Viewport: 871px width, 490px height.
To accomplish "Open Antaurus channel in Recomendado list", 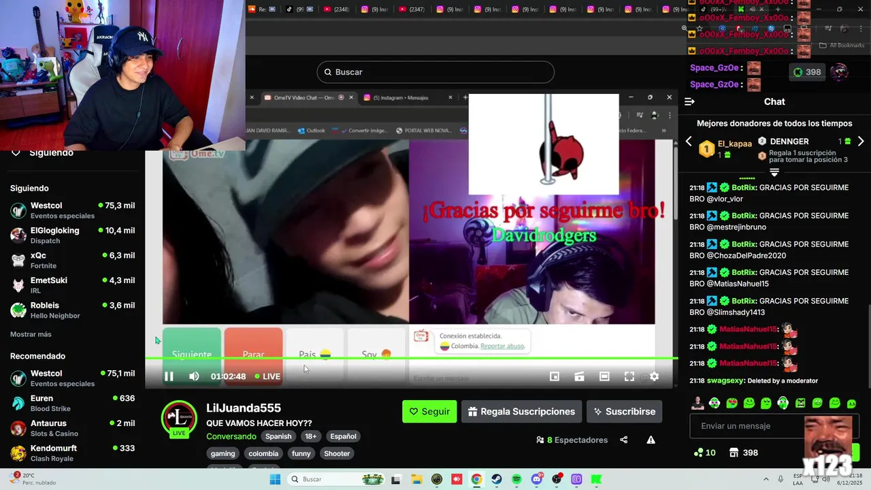I will 72,427.
